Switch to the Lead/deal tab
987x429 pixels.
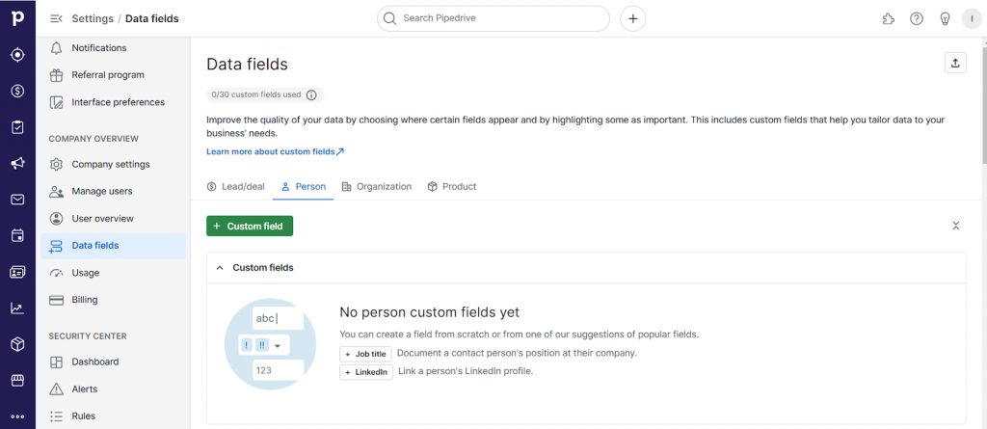(x=235, y=187)
